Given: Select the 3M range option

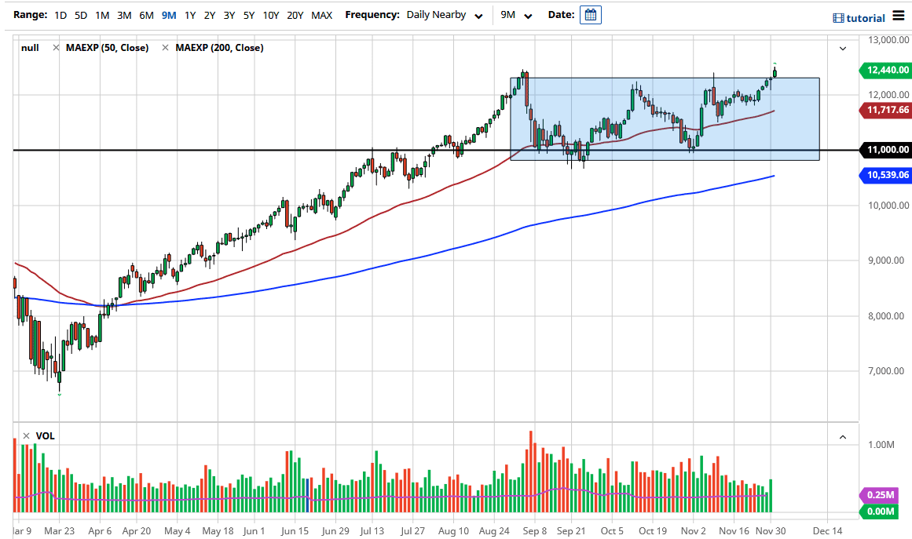Looking at the screenshot, I should [x=124, y=14].
